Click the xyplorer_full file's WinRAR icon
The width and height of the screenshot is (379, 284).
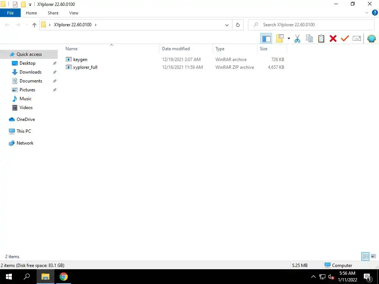69,67
